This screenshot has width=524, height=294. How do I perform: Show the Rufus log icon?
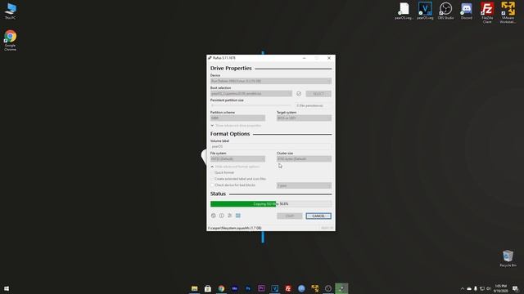click(238, 216)
